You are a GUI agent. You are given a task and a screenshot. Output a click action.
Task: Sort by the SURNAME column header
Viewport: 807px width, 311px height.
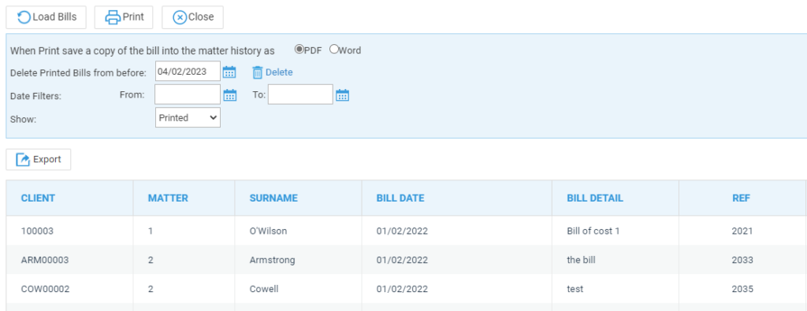[273, 198]
